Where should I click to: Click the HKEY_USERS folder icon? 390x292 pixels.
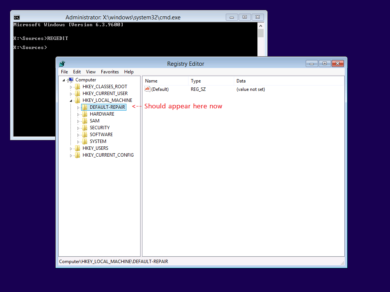[77, 148]
